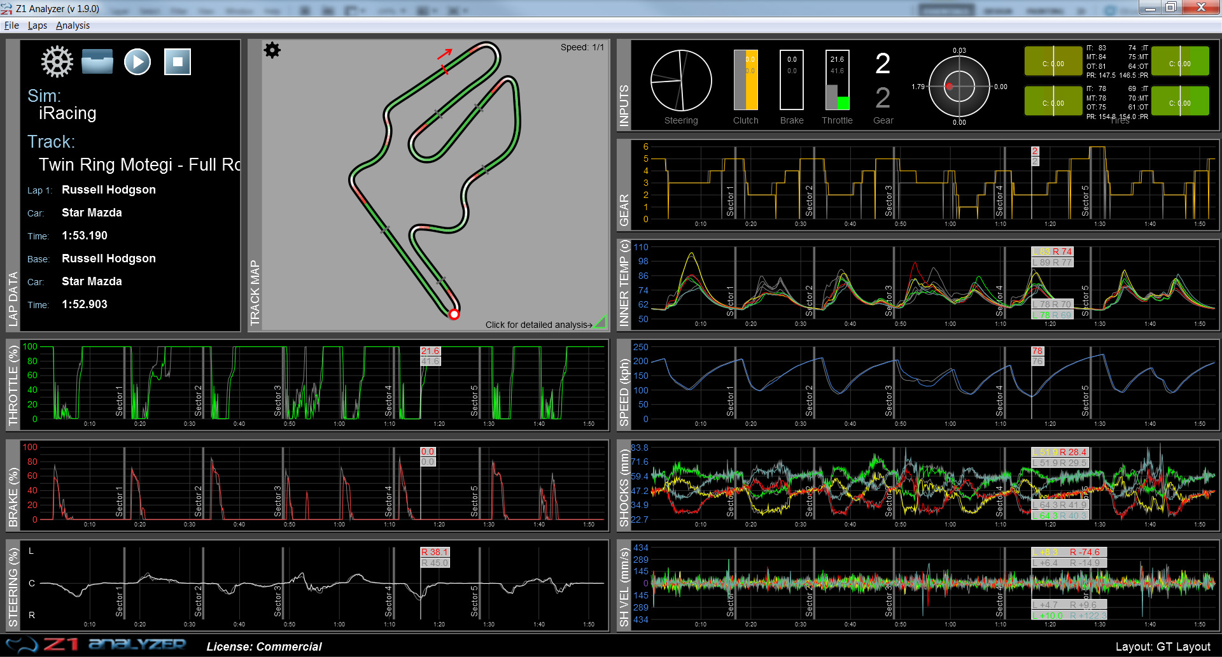Open the lap data settings gear
Viewport: 1222px width, 657px height.
[x=57, y=62]
